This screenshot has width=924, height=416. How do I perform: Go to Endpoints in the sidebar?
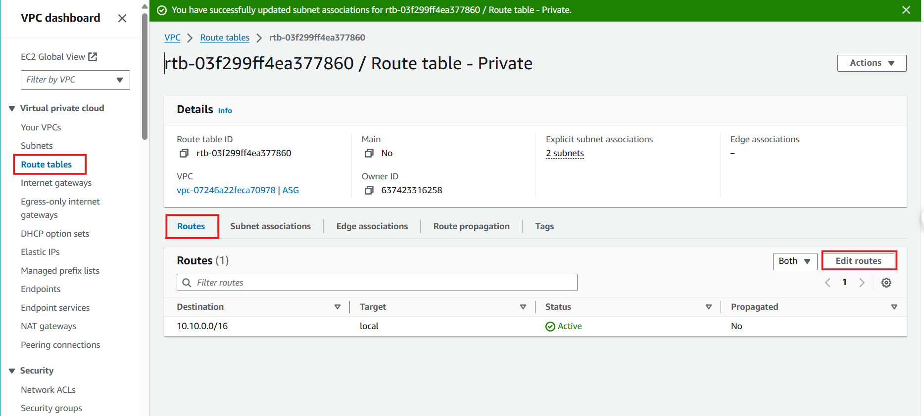pos(41,289)
